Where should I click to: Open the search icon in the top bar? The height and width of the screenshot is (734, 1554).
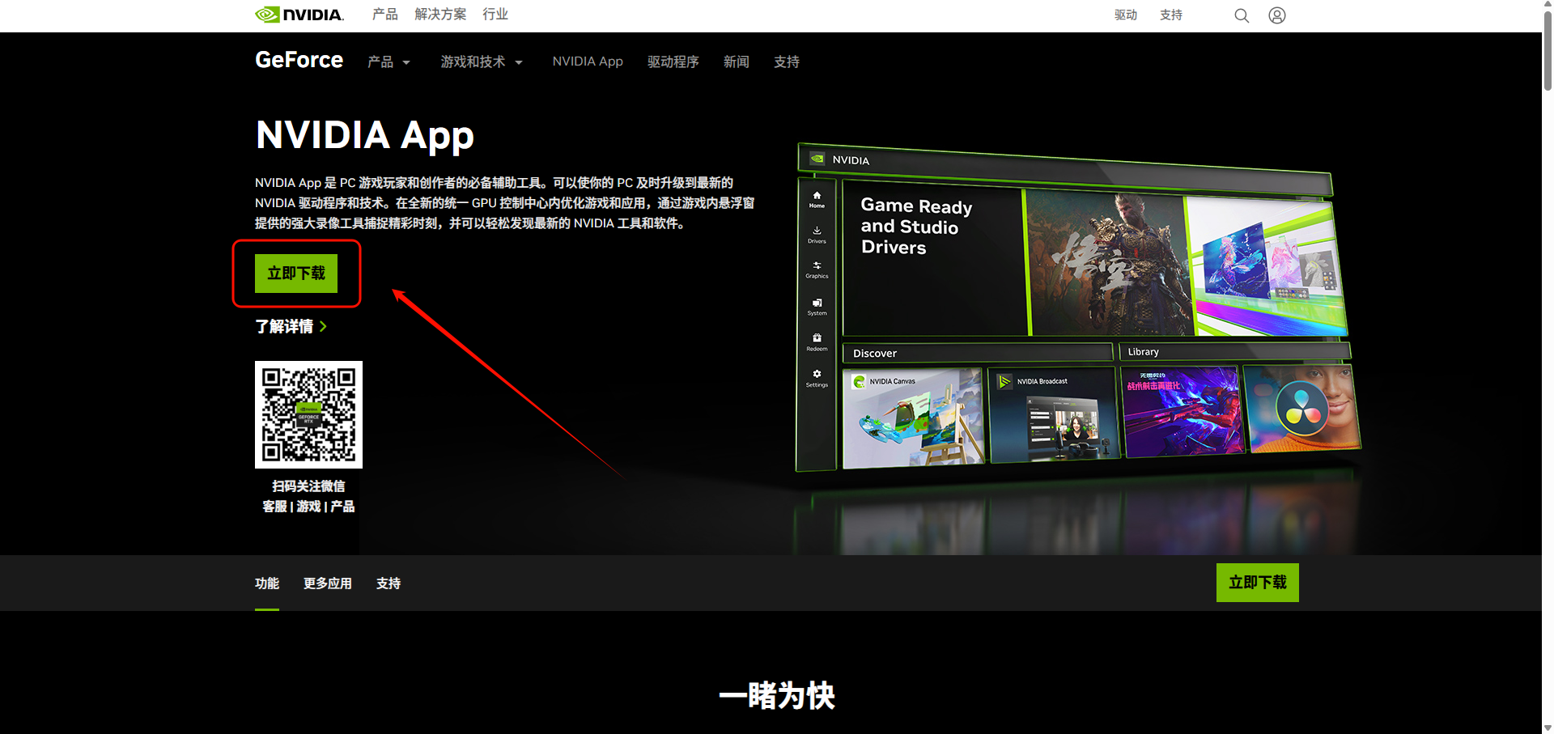click(1241, 15)
